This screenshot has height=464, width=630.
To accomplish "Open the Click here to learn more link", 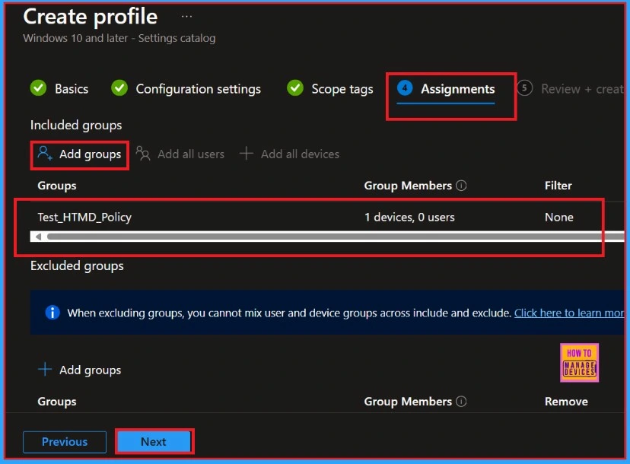I will (x=569, y=313).
